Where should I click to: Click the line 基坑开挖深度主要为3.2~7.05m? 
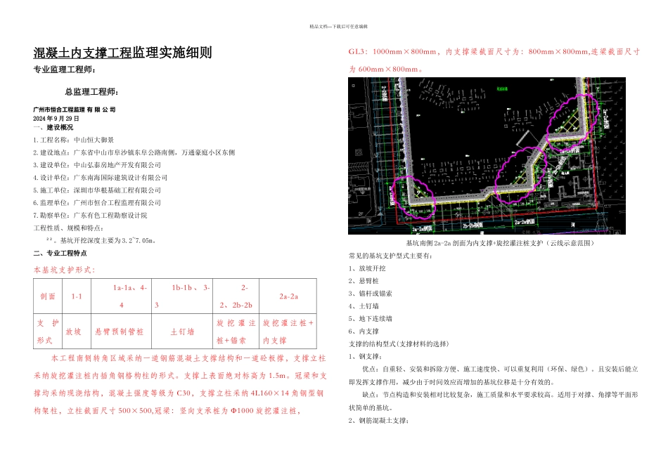[101, 240]
